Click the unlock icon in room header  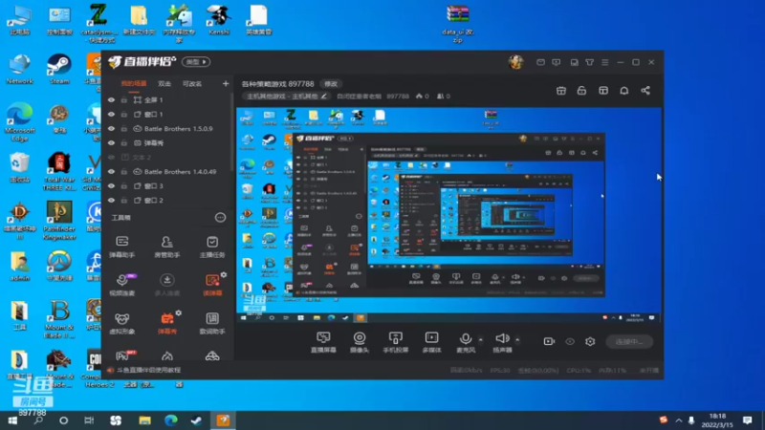[581, 91]
